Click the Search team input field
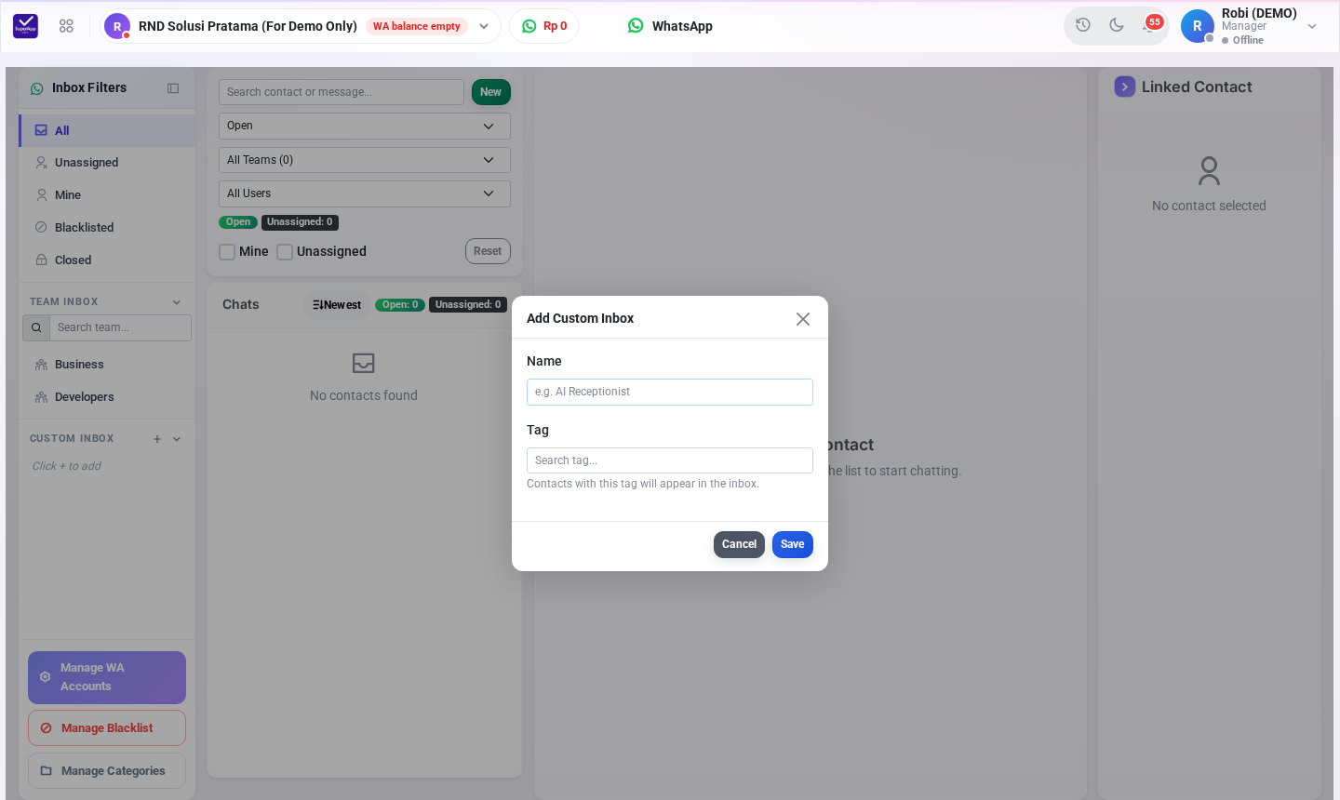Viewport: 1340px width, 800px height. click(120, 327)
